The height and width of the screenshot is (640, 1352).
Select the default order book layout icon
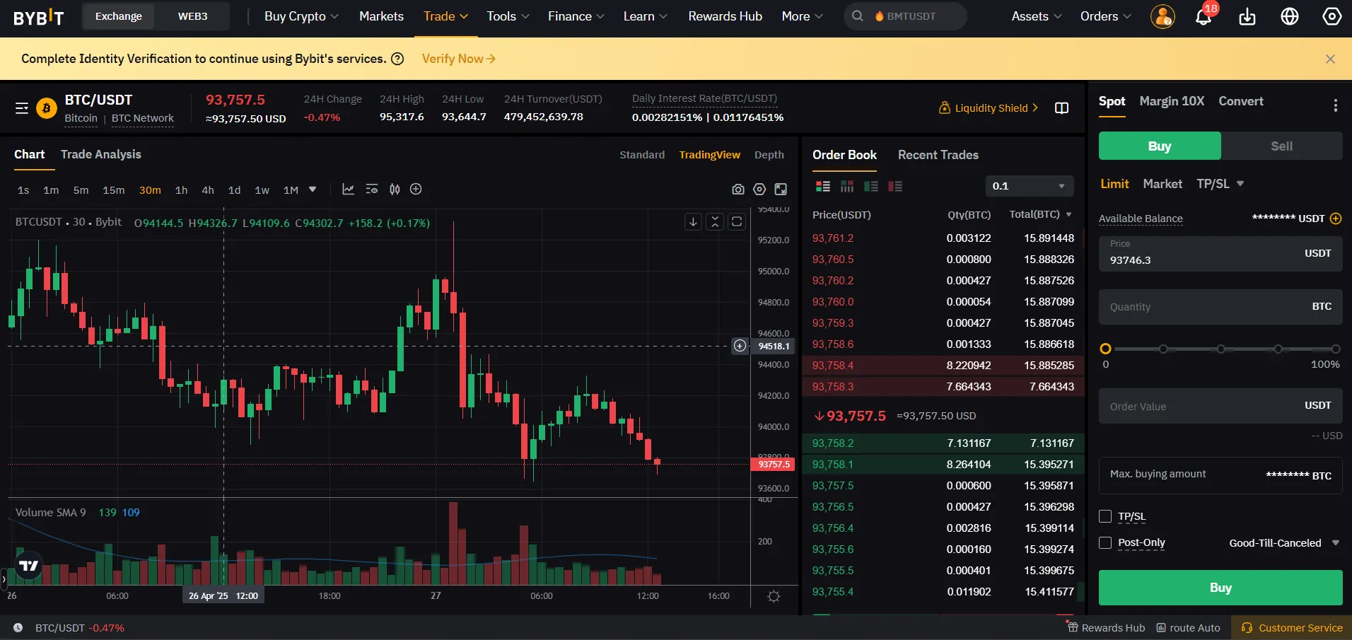point(822,186)
